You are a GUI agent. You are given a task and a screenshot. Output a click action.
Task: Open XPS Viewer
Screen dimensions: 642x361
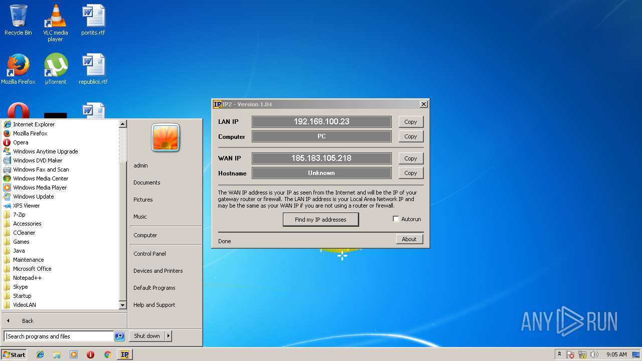(x=26, y=206)
